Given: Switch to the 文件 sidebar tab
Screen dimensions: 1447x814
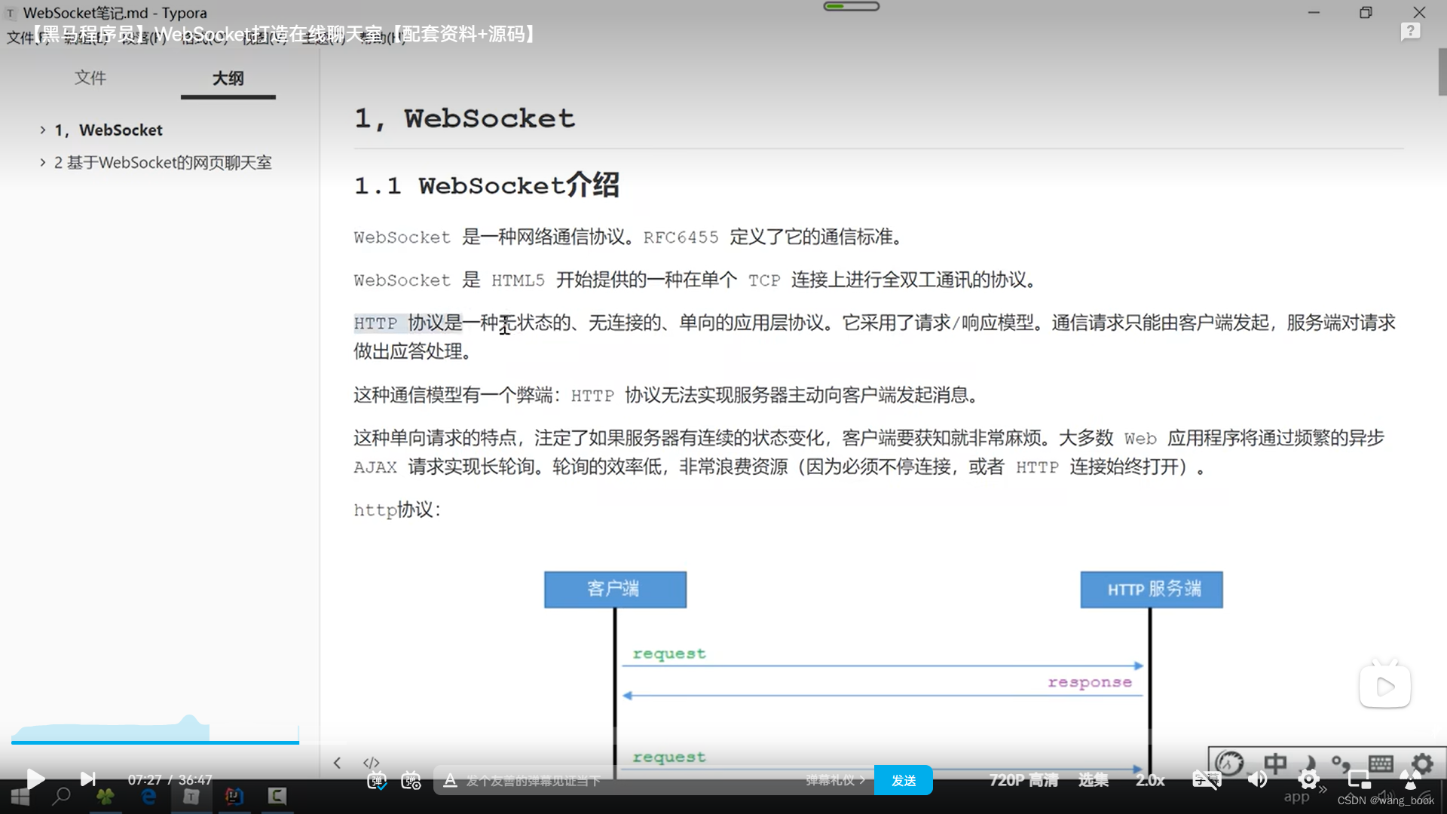Looking at the screenshot, I should [x=90, y=78].
